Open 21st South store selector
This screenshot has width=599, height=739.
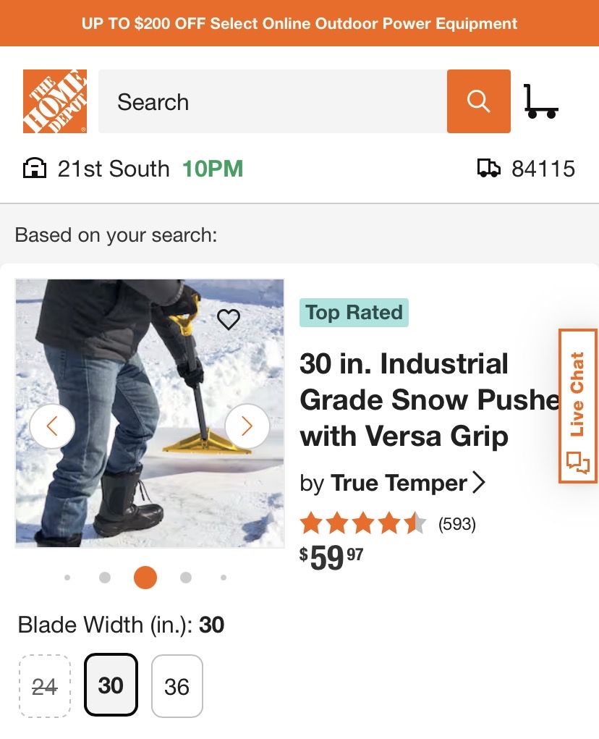tap(113, 169)
